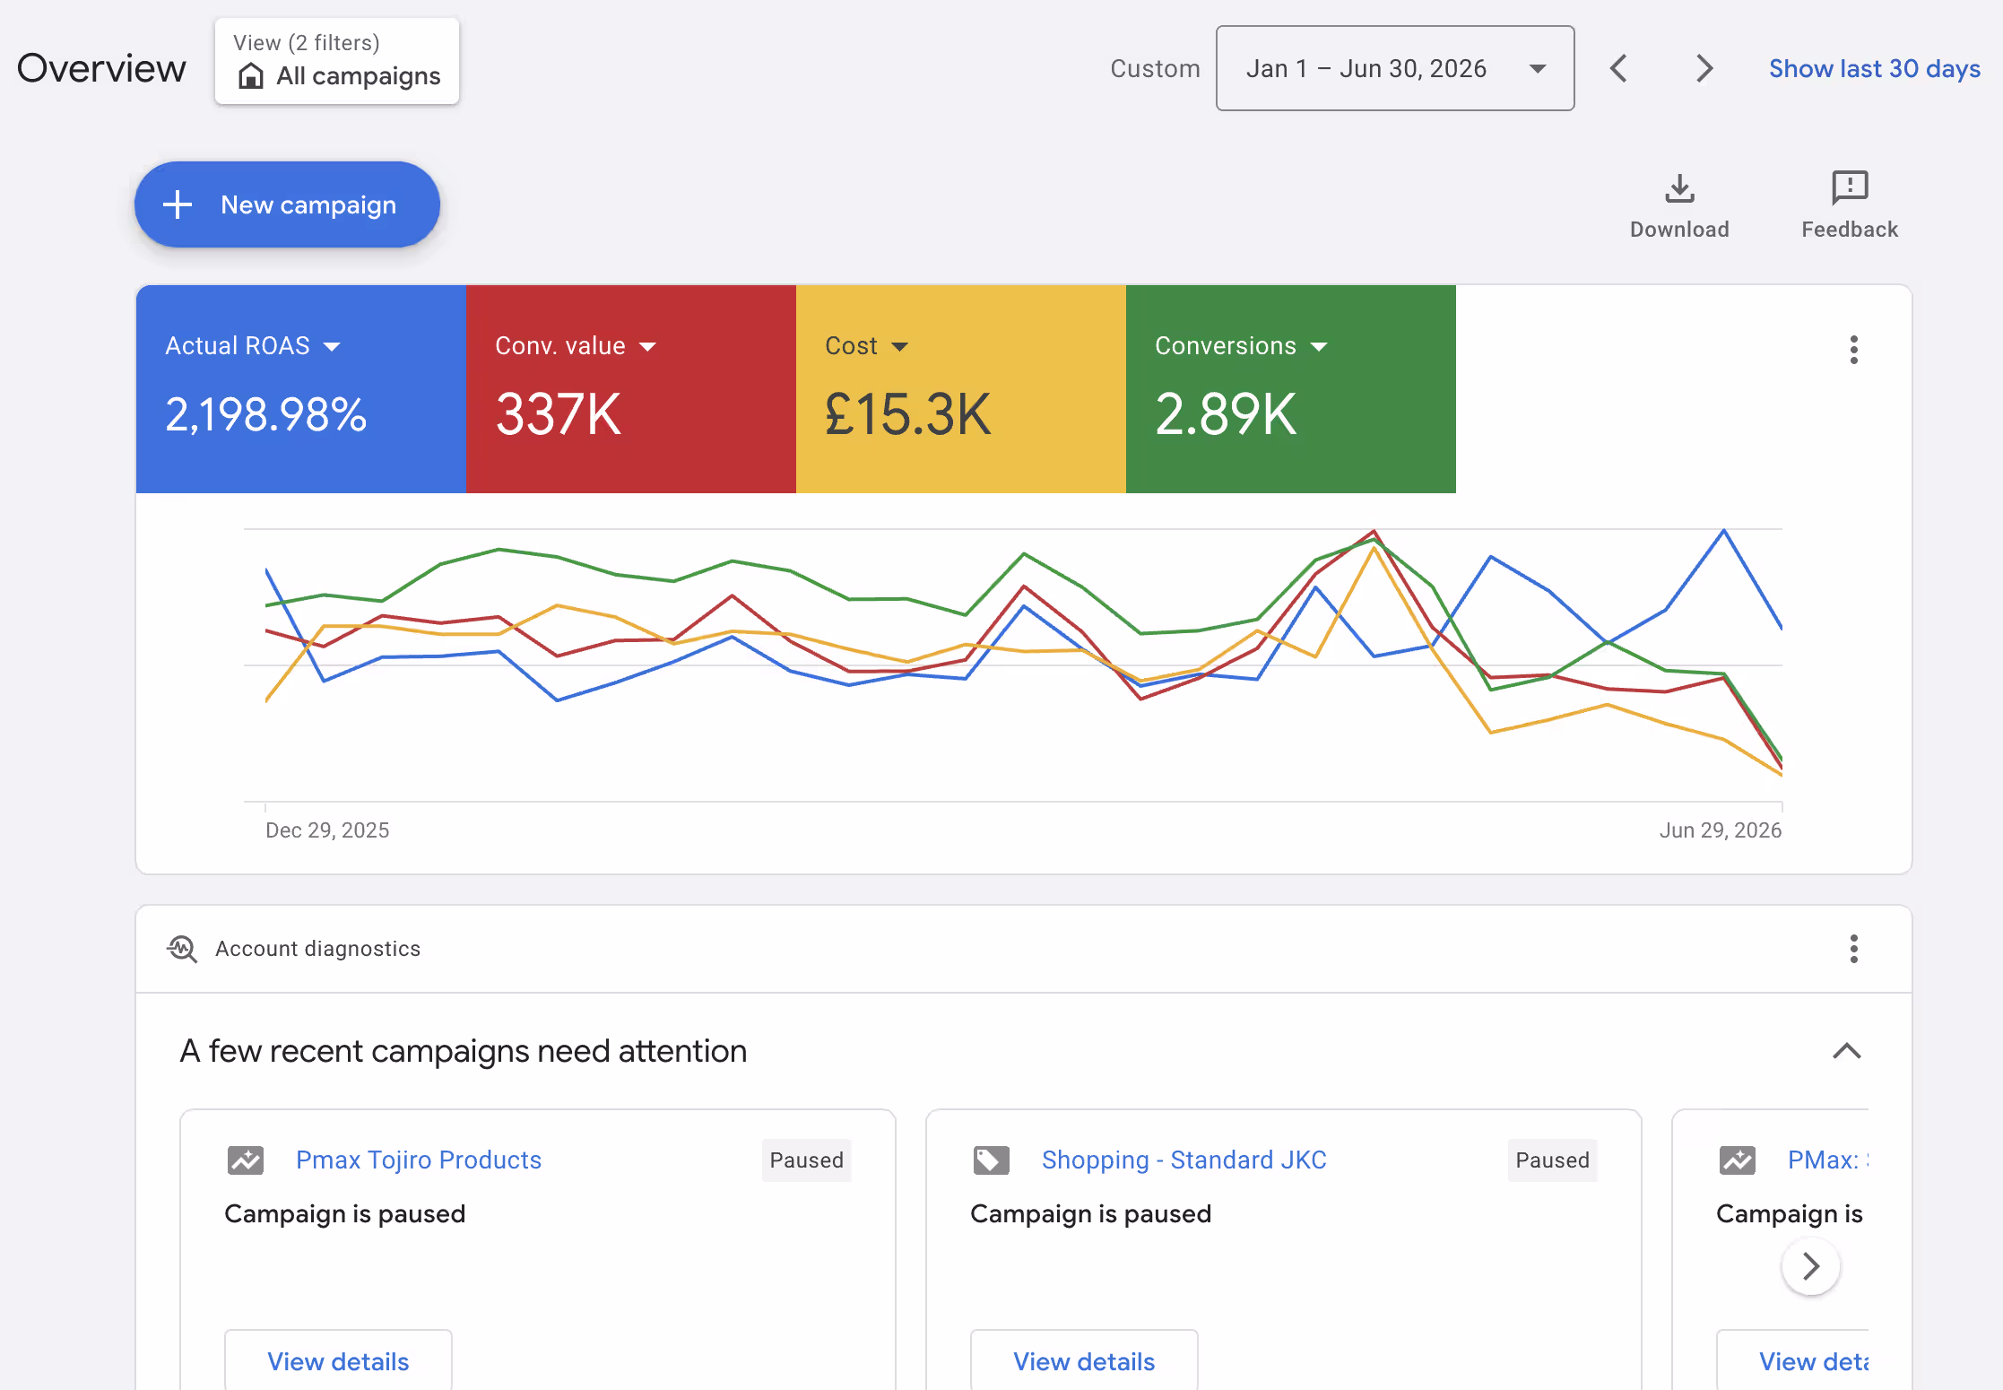Click the third PMax campaign link
The image size is (2003, 1390).
(1827, 1160)
